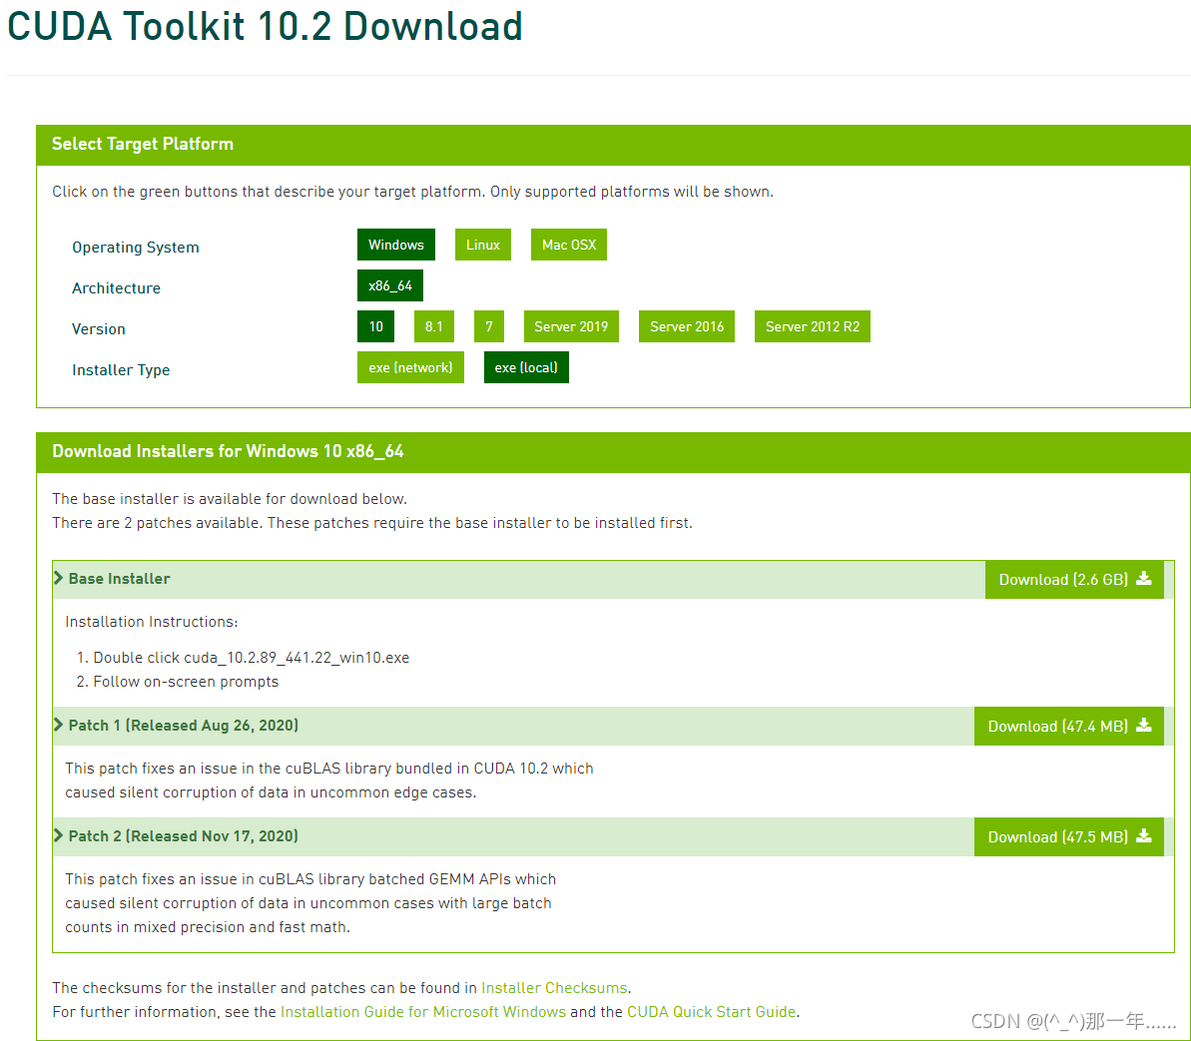
Task: Click the cuda_10.2.89_441.22_win10.exe instruction line
Action: 251,658
